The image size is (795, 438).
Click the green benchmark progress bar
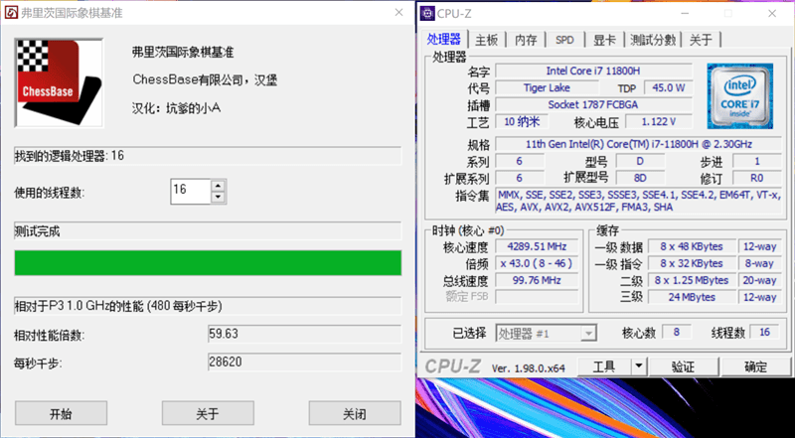tap(208, 262)
